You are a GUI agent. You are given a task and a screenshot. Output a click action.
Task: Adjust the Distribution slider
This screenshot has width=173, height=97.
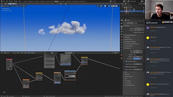[x=138, y=59]
